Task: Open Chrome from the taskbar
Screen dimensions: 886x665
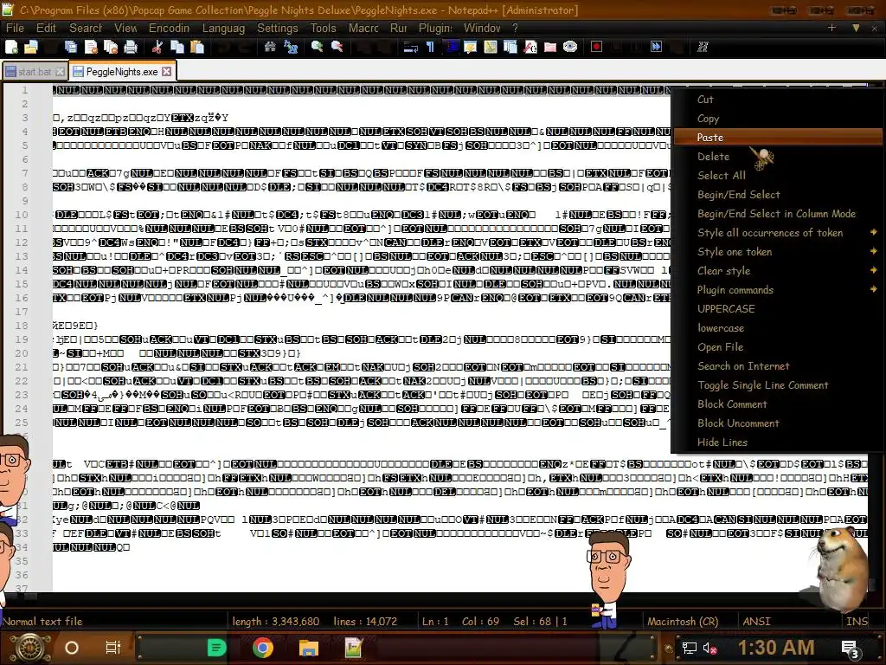Action: 263,648
